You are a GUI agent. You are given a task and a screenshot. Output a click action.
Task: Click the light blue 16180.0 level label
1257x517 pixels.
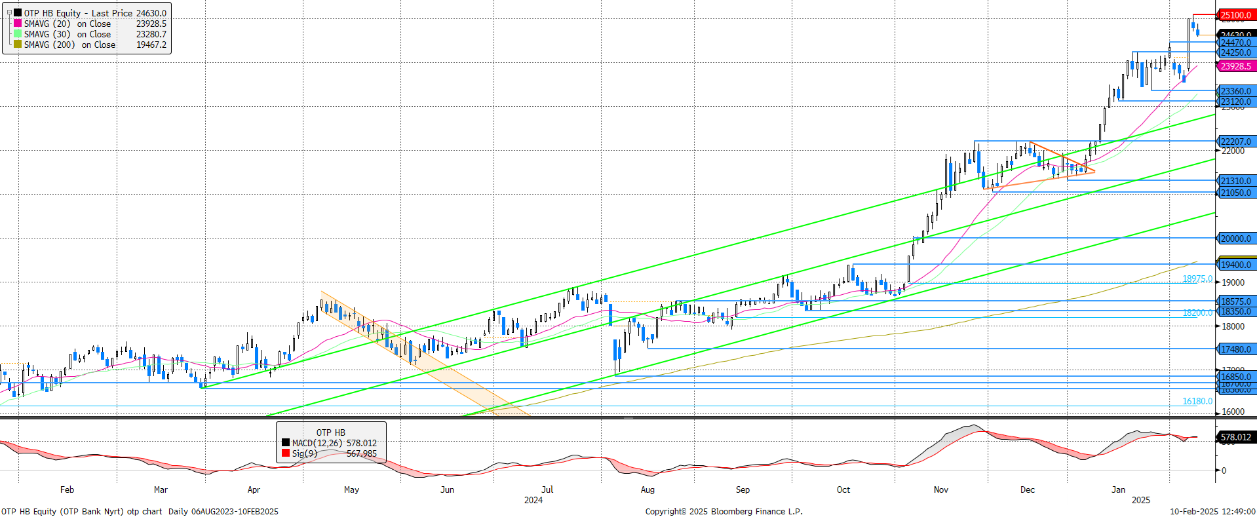pos(1197,401)
